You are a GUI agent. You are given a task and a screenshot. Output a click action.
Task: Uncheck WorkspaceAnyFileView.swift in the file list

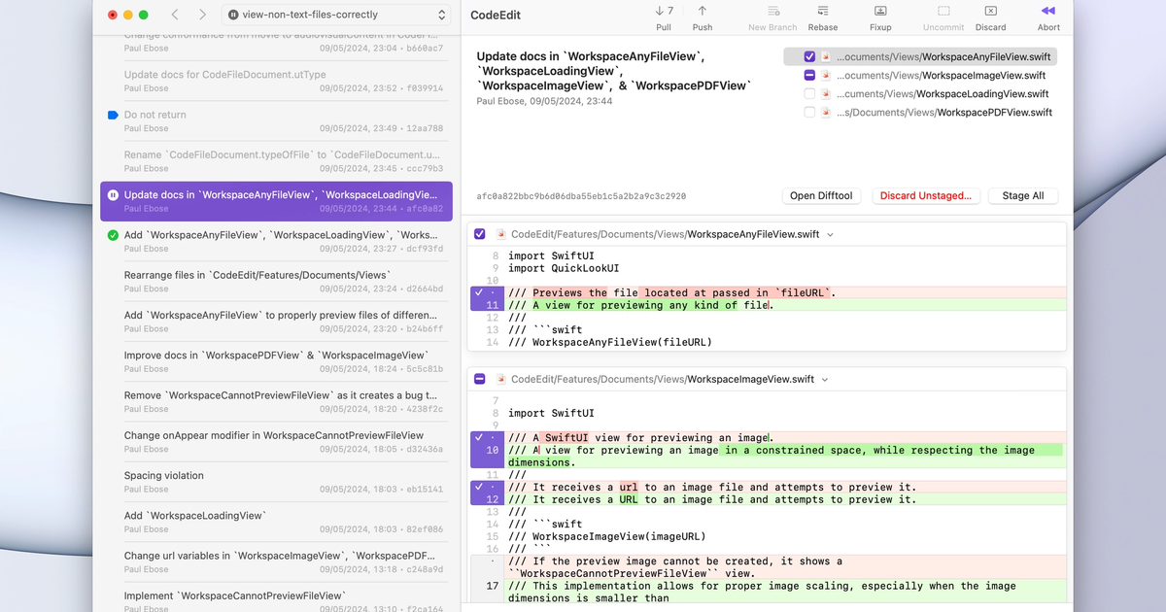click(809, 57)
